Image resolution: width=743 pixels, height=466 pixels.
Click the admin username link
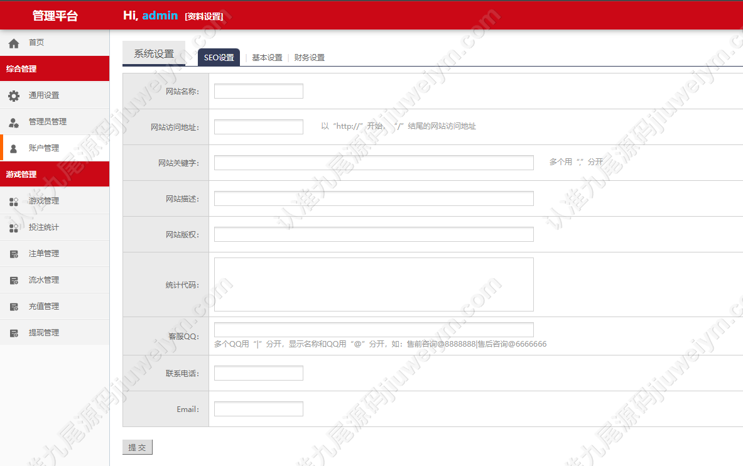point(160,15)
